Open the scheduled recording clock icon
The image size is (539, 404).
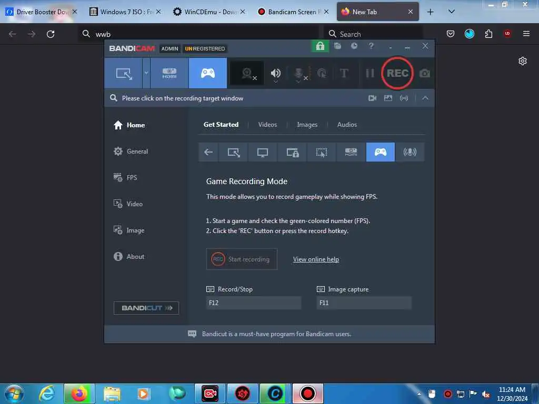(x=354, y=46)
